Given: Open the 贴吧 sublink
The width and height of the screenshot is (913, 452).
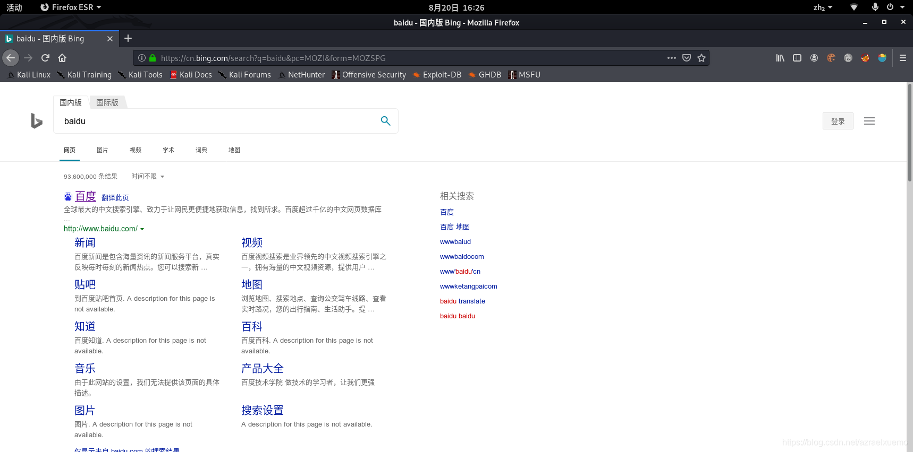Looking at the screenshot, I should [x=85, y=284].
